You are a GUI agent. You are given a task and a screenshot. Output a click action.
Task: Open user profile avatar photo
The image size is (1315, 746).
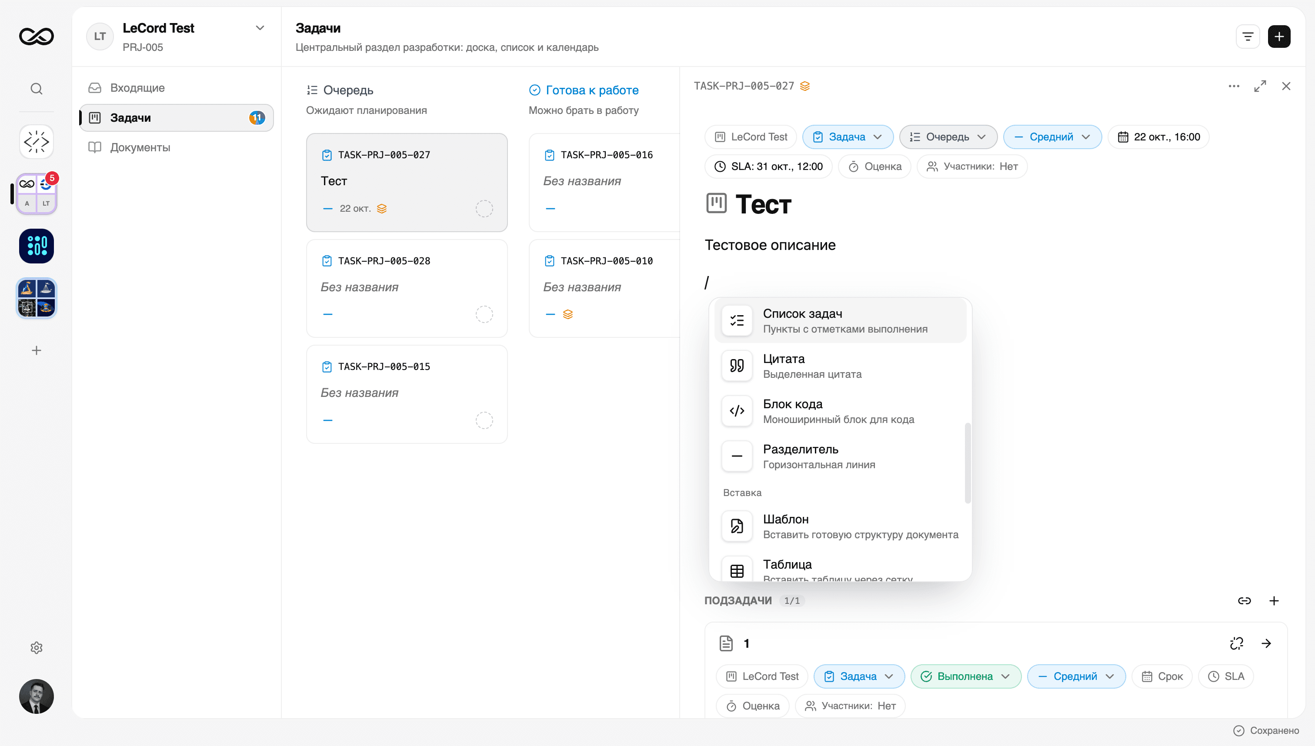pos(37,696)
